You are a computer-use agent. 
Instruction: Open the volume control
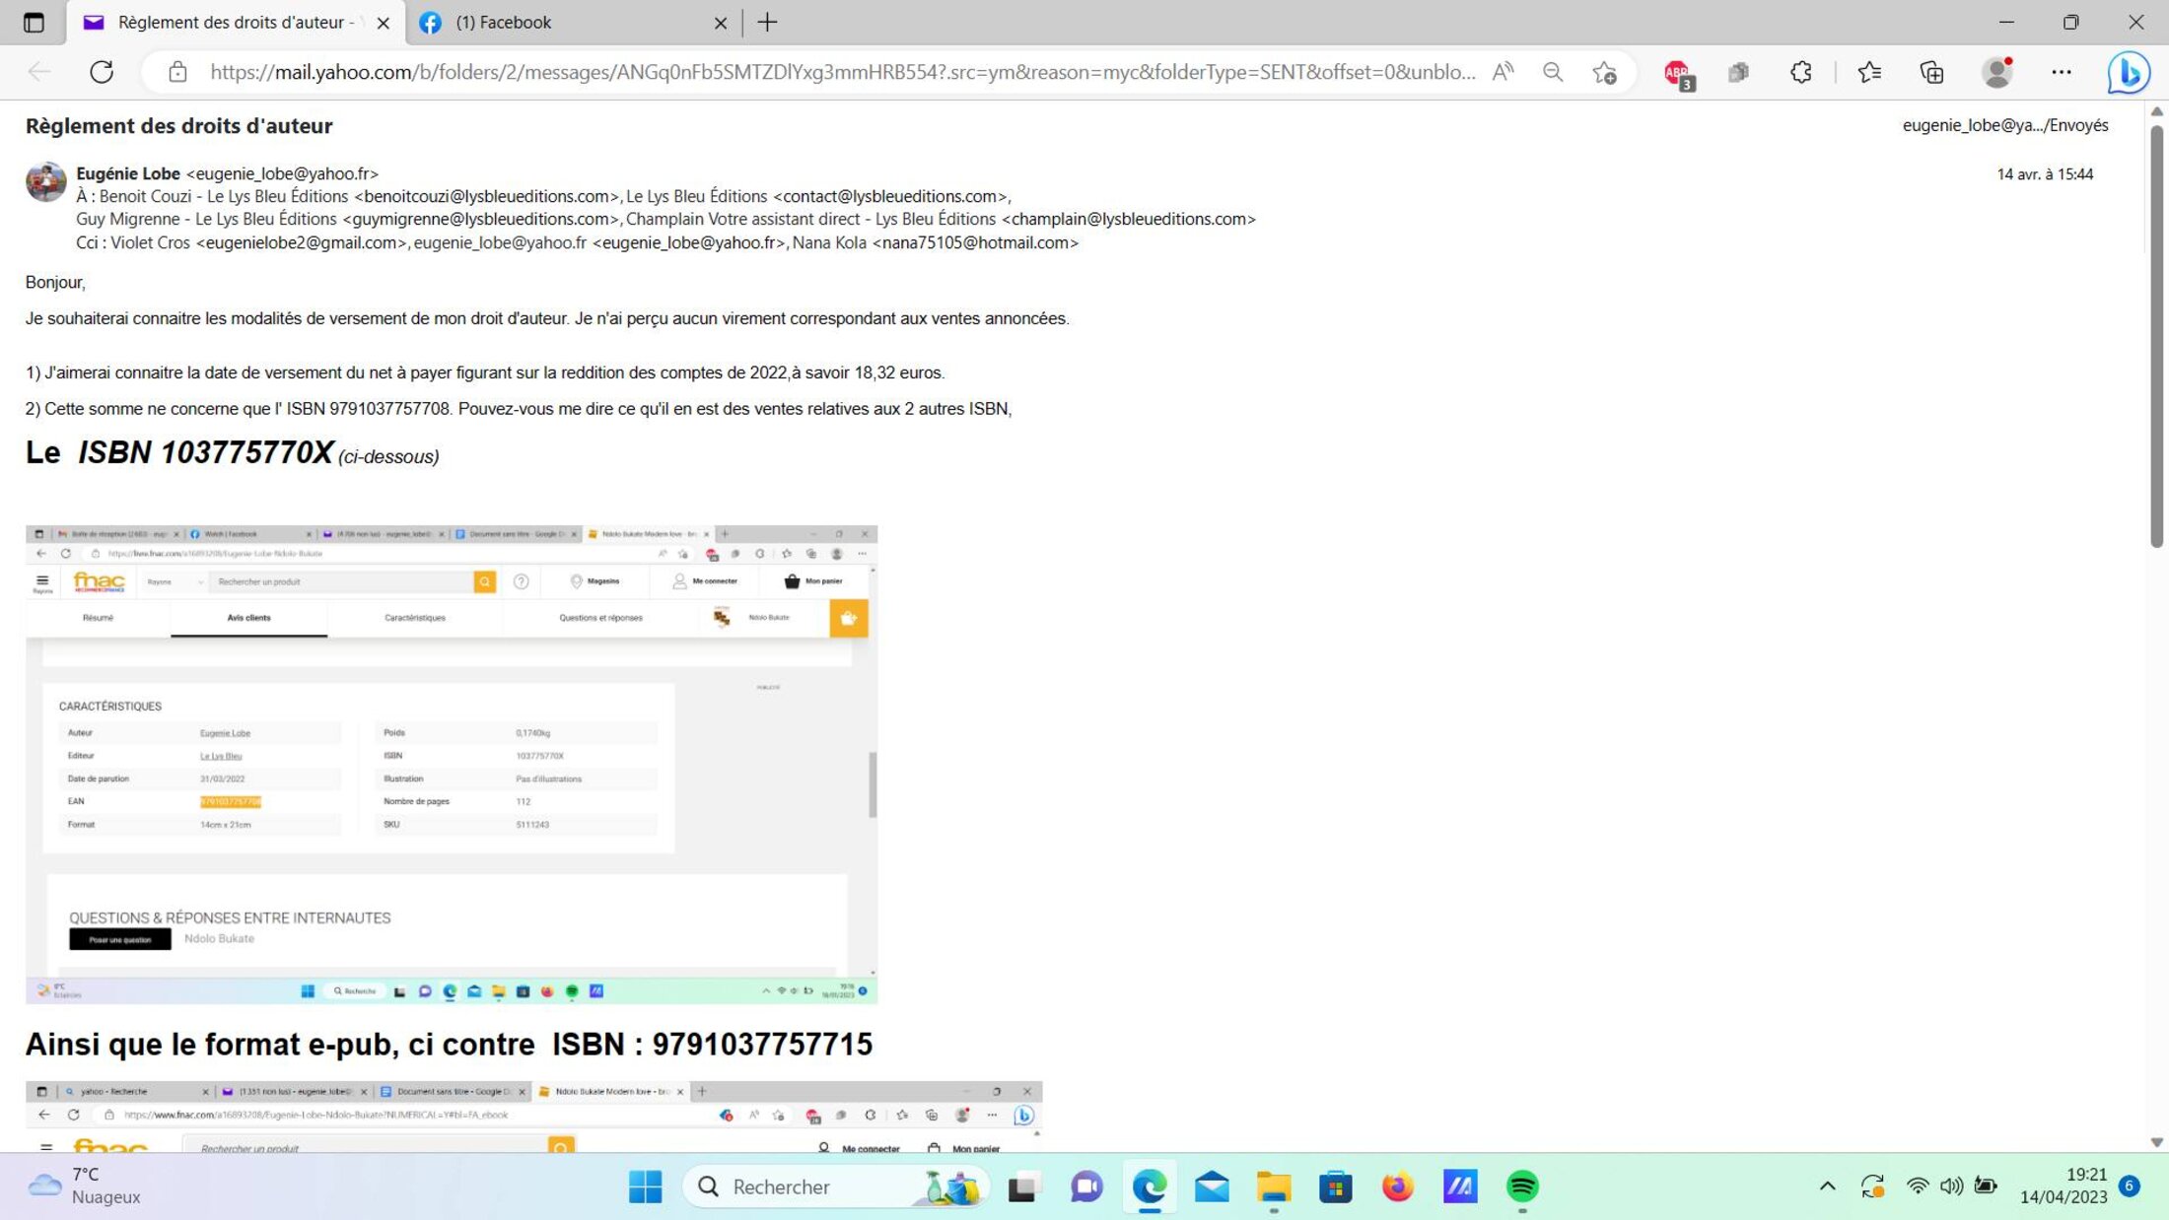click(1952, 1186)
